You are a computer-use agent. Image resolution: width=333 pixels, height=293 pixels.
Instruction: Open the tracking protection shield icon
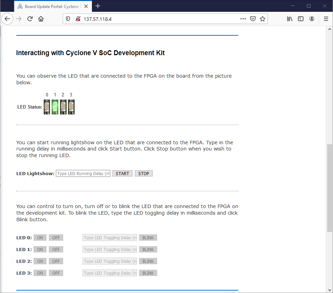click(x=68, y=19)
